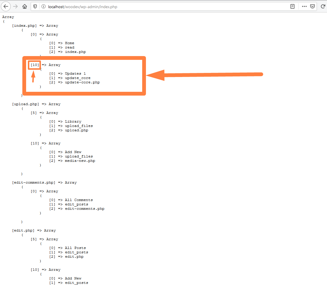Click the '[2] => edit.php' line

(x=66, y=257)
